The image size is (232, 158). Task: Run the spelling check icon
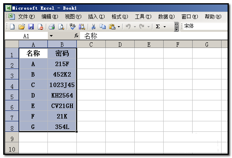point(72,27)
